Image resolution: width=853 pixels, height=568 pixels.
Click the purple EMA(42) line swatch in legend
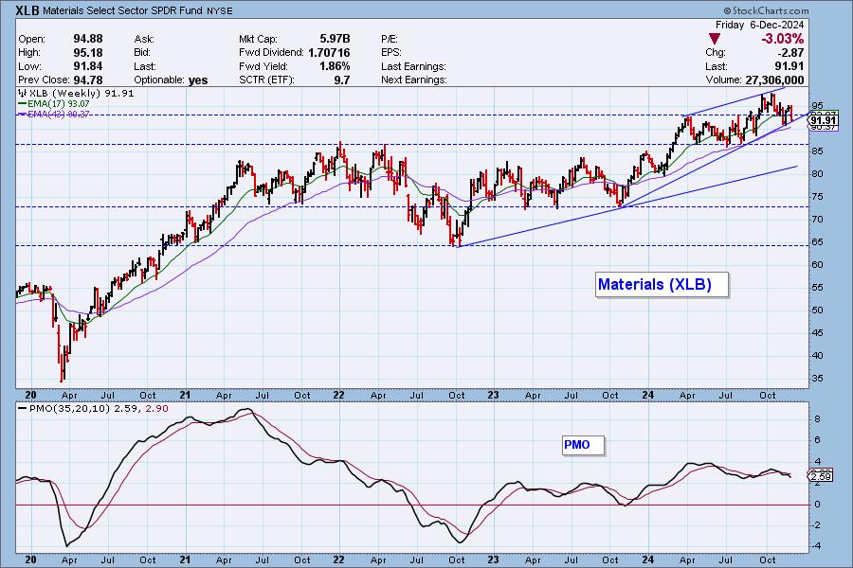pyautogui.click(x=22, y=115)
